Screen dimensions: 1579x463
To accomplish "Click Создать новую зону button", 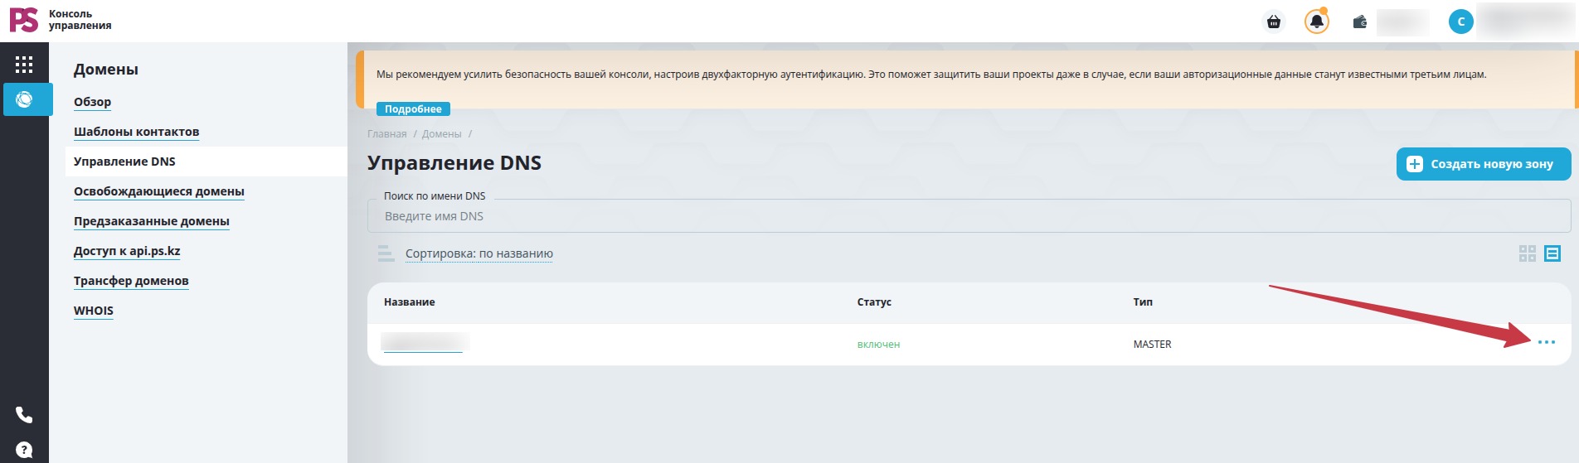I will point(1484,164).
